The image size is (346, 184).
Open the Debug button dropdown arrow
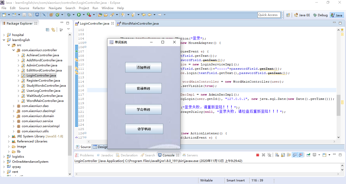pos(74,15)
